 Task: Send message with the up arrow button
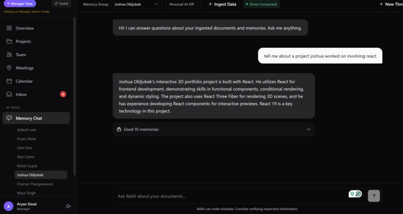[x=374, y=196]
